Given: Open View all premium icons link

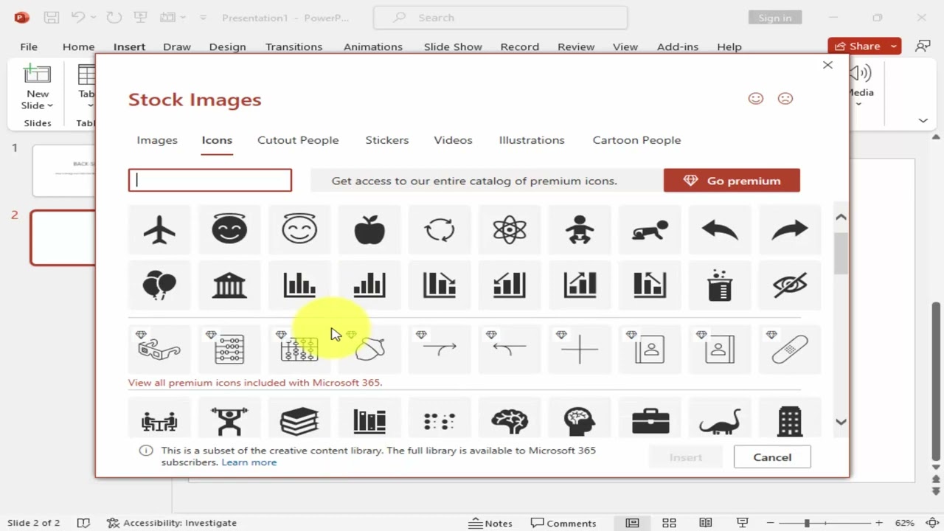Looking at the screenshot, I should [255, 383].
